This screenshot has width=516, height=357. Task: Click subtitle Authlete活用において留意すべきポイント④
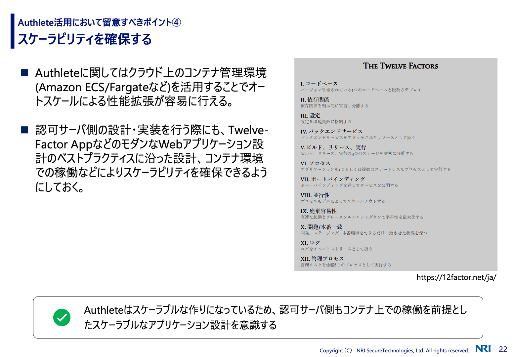coord(99,22)
